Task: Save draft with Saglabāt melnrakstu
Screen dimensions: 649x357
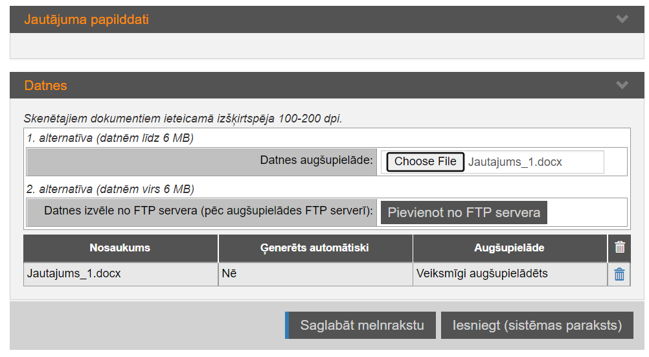Action: click(361, 325)
